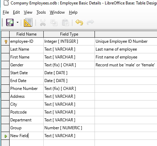
Task: Open the Edit menu
Action: [16, 12]
